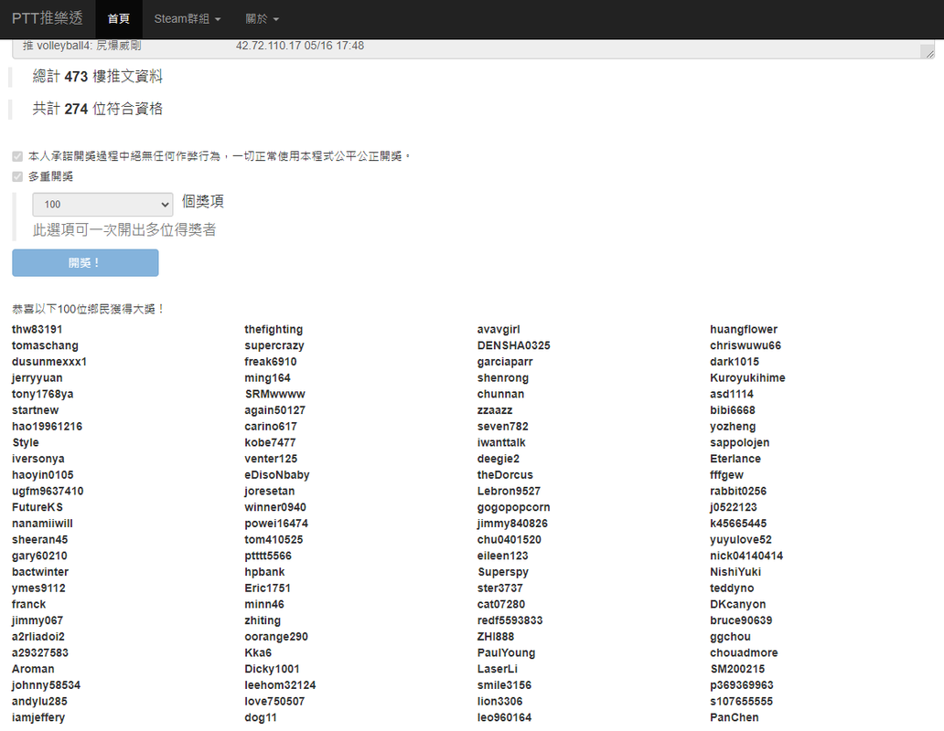Screen dimensions: 944x731
Task: Select the text 共計 274 位符合資格
Action: [98, 109]
